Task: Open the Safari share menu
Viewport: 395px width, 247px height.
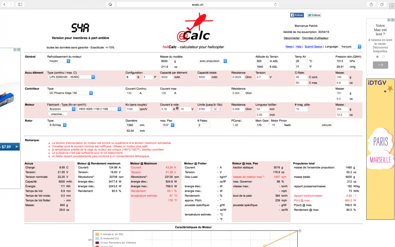Action: (x=371, y=4)
